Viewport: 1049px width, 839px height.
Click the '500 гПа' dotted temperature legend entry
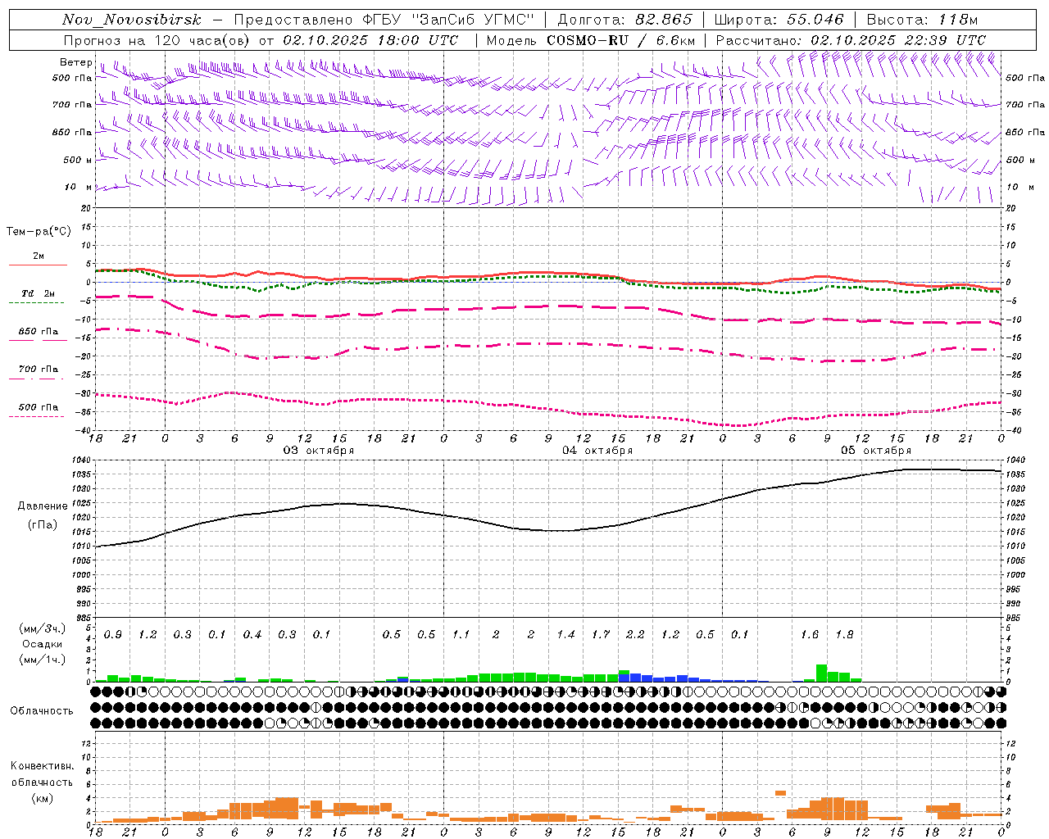tap(38, 407)
